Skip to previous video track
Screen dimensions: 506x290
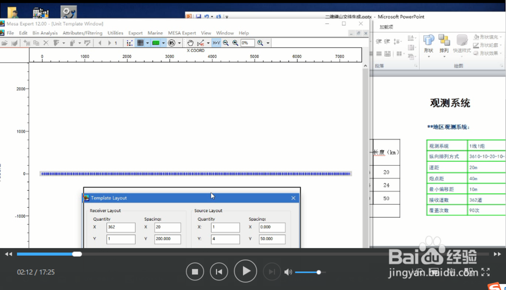219,272
